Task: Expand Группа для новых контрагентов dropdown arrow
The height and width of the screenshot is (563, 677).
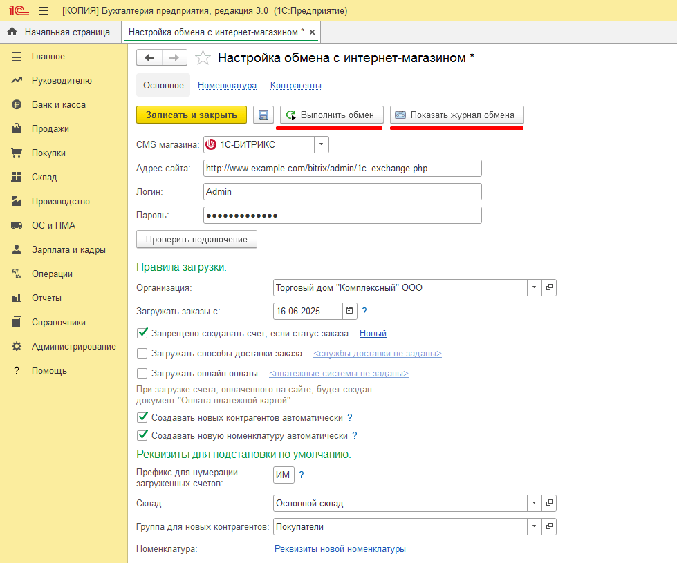Action: click(x=534, y=526)
